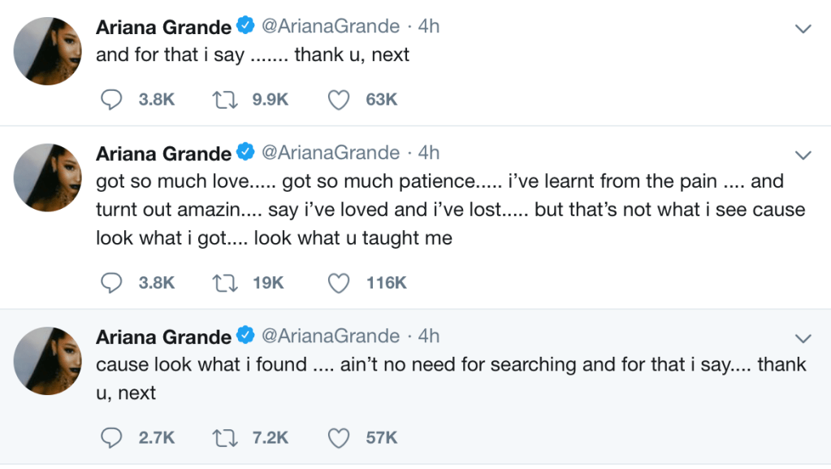Reply to the 'thank u, next' first tweet

[x=110, y=100]
